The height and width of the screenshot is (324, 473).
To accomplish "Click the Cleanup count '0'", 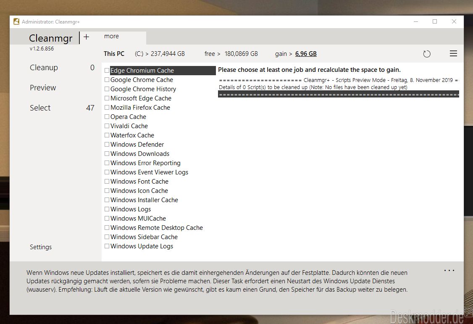I will coord(92,68).
